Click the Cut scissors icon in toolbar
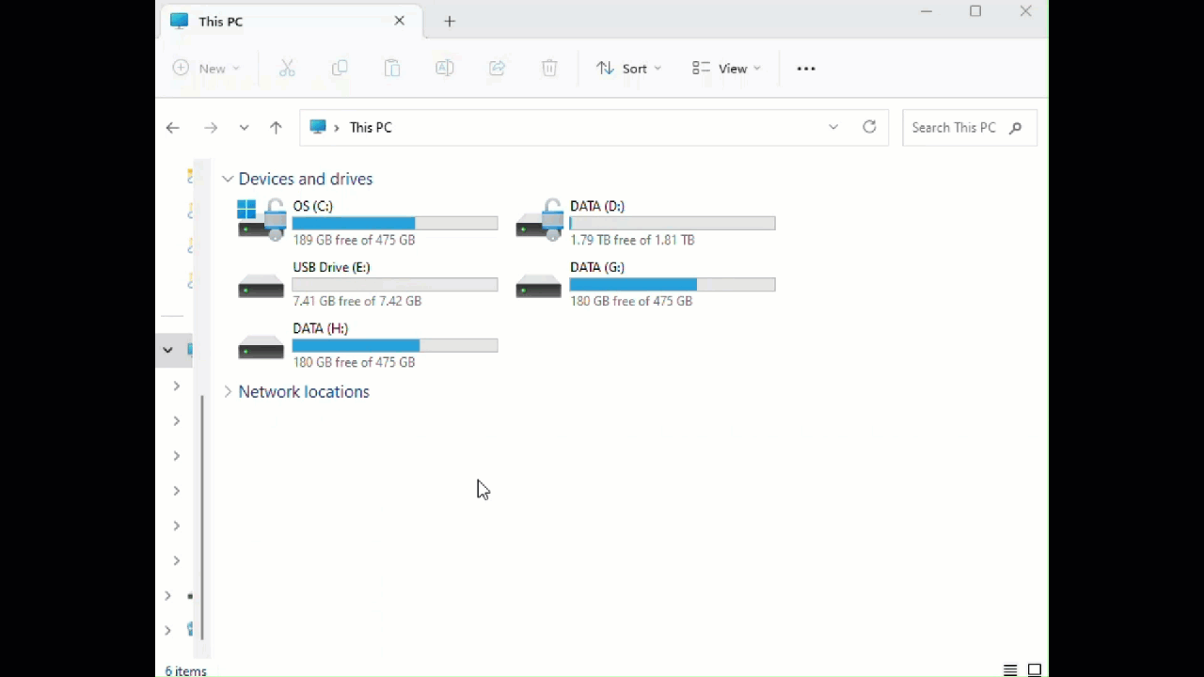The image size is (1204, 677). pyautogui.click(x=287, y=69)
